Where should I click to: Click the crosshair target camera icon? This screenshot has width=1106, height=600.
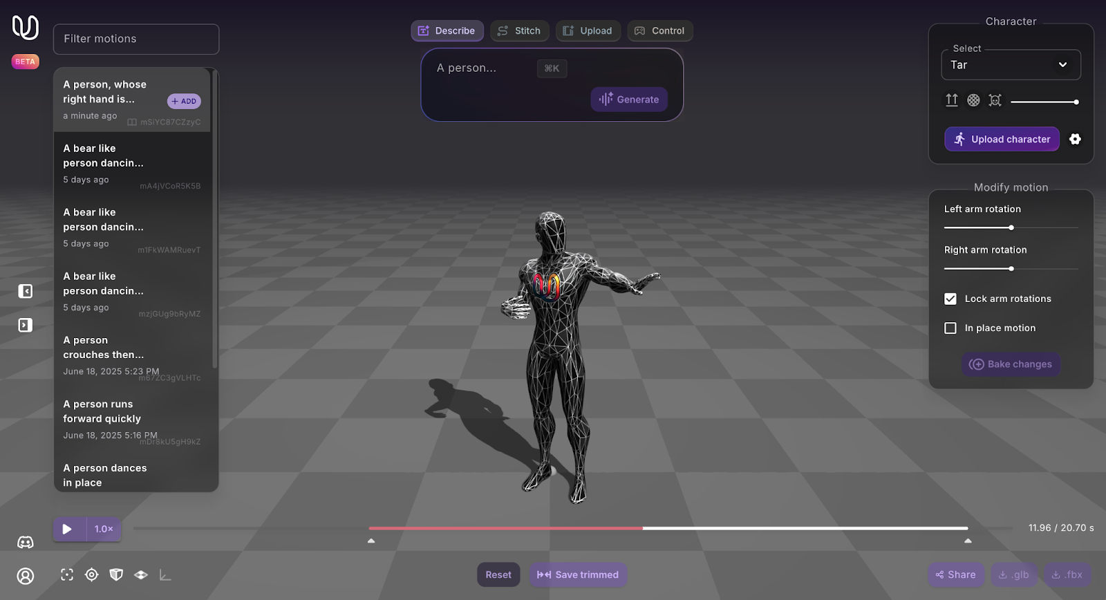(x=91, y=574)
